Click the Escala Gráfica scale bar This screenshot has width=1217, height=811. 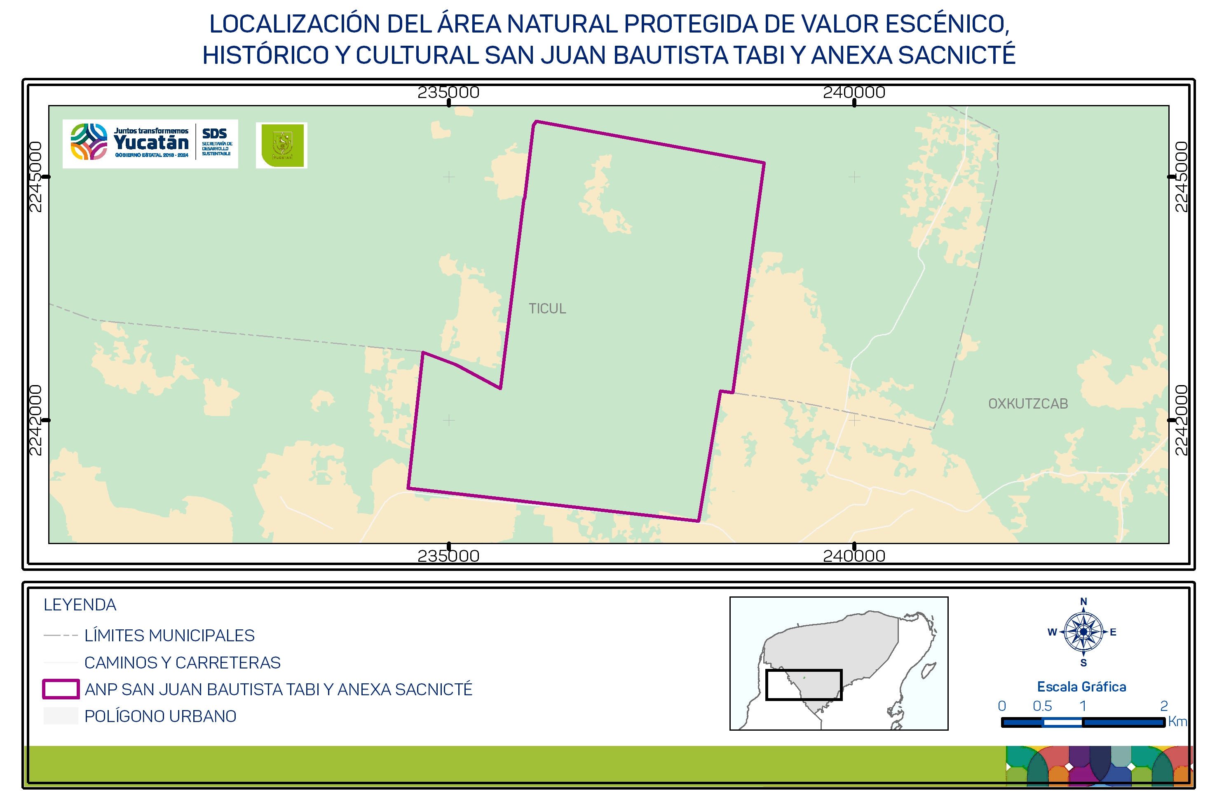click(1083, 722)
